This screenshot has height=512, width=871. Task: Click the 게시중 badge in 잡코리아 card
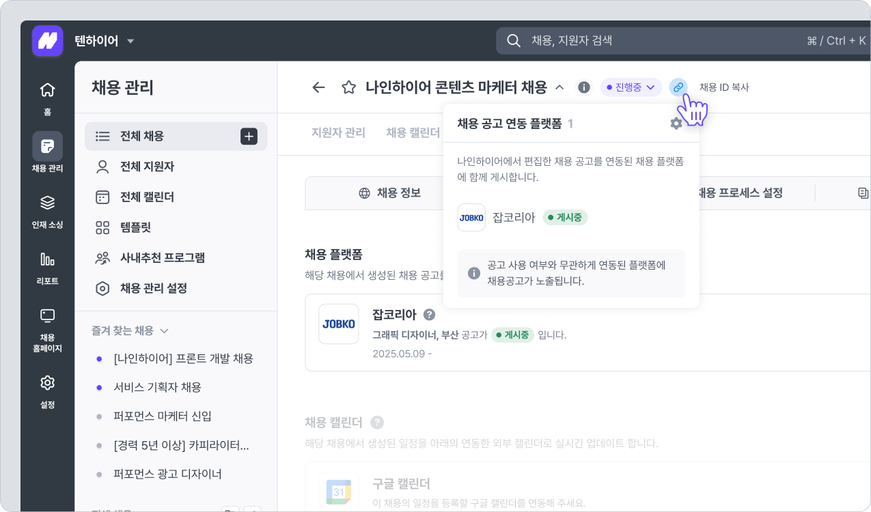click(x=513, y=335)
